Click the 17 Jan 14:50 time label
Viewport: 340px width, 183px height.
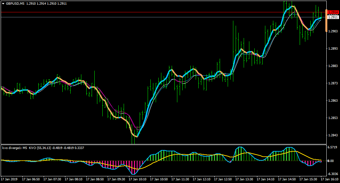pos(287,179)
